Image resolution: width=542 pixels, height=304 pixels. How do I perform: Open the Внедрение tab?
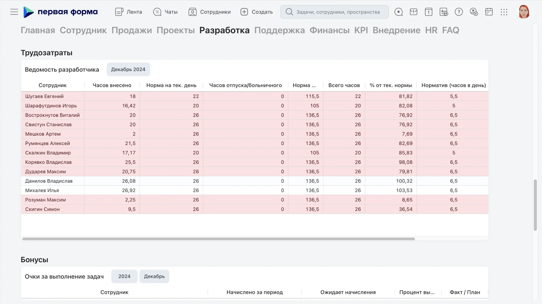coord(396,30)
